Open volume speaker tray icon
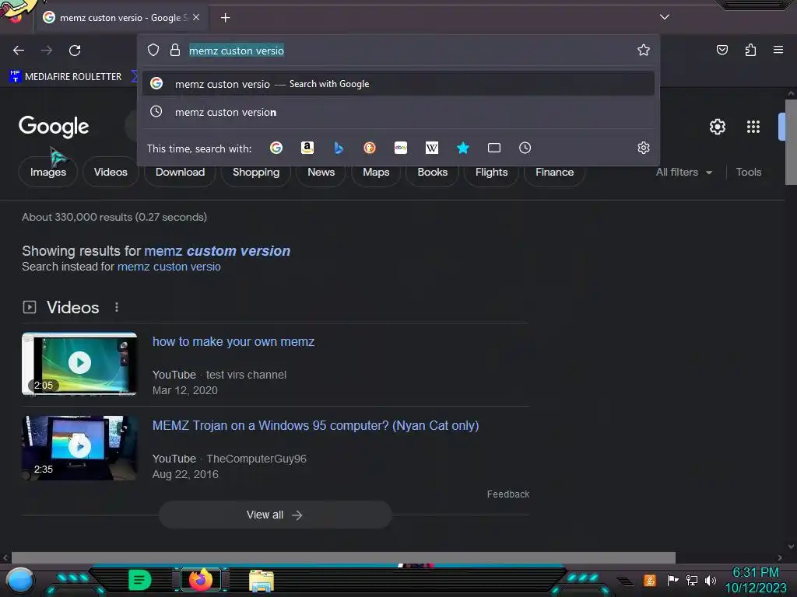This screenshot has width=797, height=597. point(710,580)
